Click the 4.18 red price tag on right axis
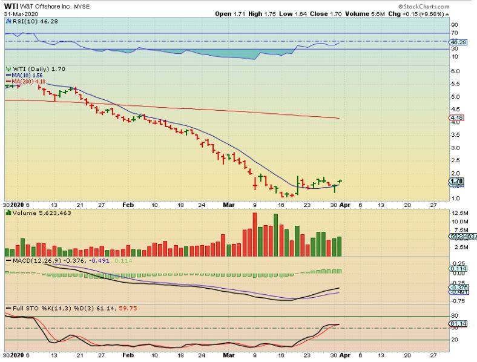This screenshot has height=362, width=477. [x=456, y=117]
